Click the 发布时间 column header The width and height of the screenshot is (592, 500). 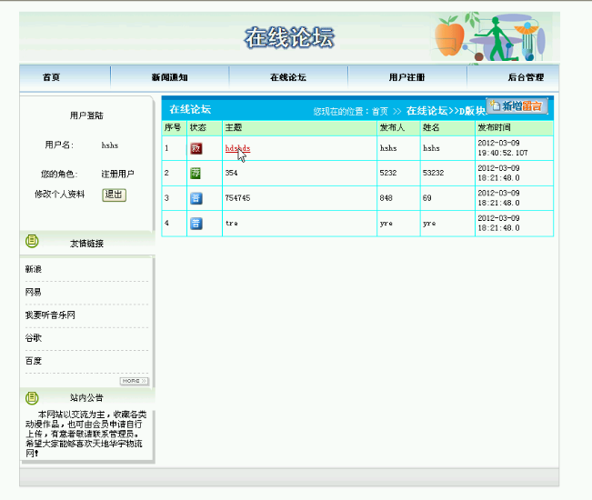click(x=494, y=127)
